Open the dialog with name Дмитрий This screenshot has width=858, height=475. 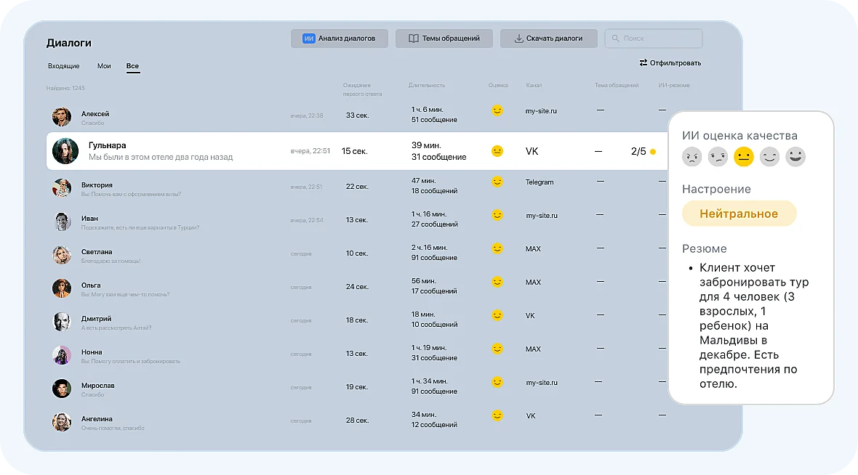tap(96, 319)
